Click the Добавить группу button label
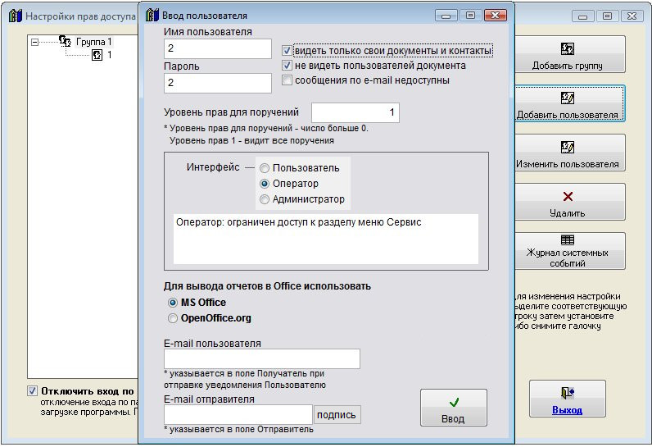Image resolution: width=652 pixels, height=447 pixels. (567, 66)
